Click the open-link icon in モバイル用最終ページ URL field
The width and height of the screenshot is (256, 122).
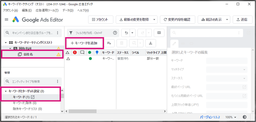244,96
